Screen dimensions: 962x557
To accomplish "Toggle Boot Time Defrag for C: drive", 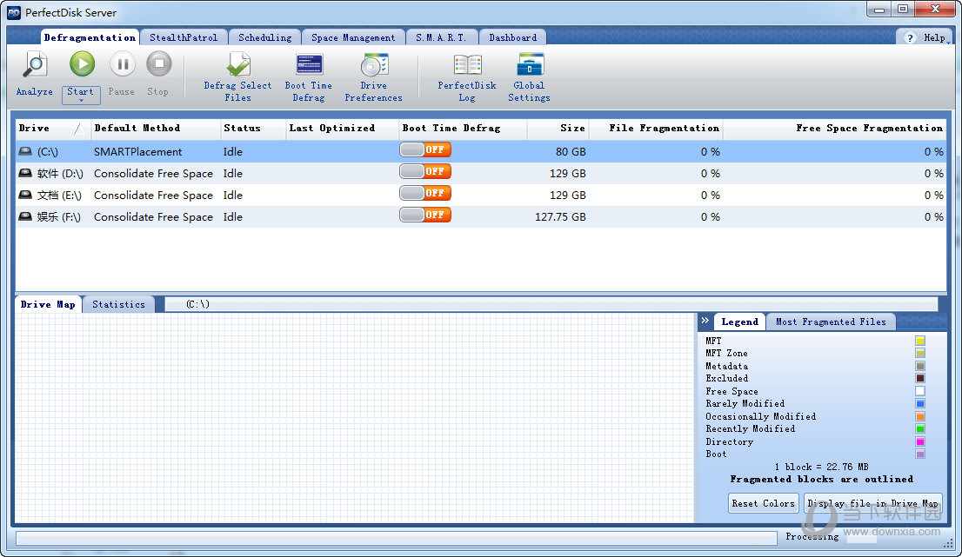I will [x=425, y=149].
